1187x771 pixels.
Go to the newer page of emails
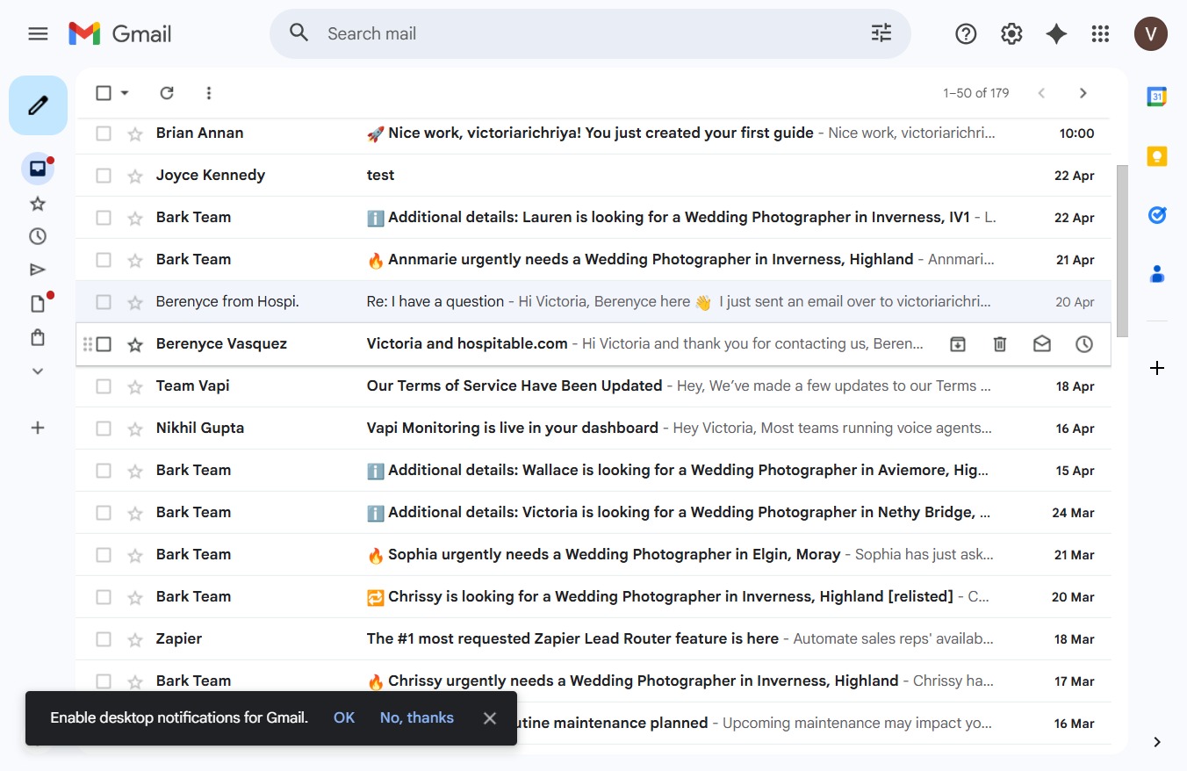1041,93
